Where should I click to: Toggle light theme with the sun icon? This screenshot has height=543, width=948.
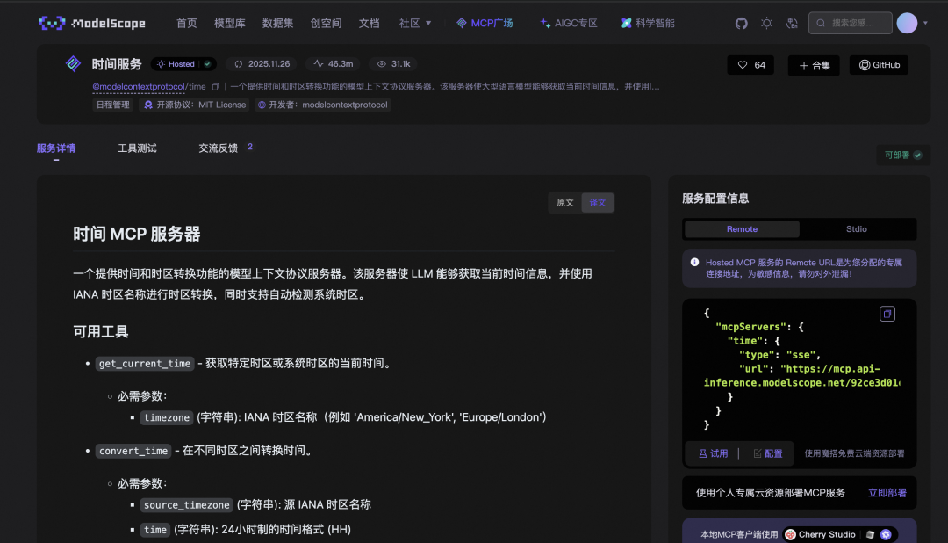point(766,23)
